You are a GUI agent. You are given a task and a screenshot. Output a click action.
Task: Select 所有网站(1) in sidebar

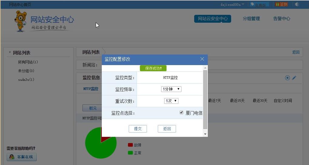coord(28,62)
